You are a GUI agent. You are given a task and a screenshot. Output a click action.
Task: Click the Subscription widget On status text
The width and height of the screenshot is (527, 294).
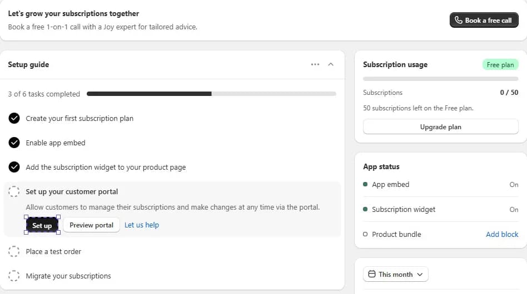point(514,210)
